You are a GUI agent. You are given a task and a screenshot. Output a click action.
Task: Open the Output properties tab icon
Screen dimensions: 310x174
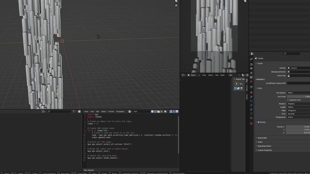tap(251, 69)
